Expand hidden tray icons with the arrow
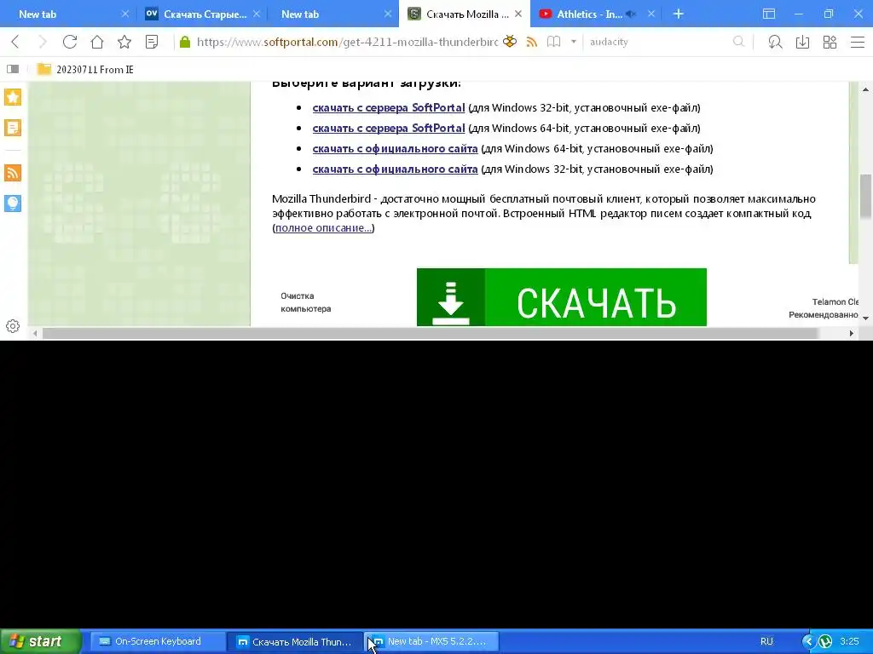 coord(808,641)
